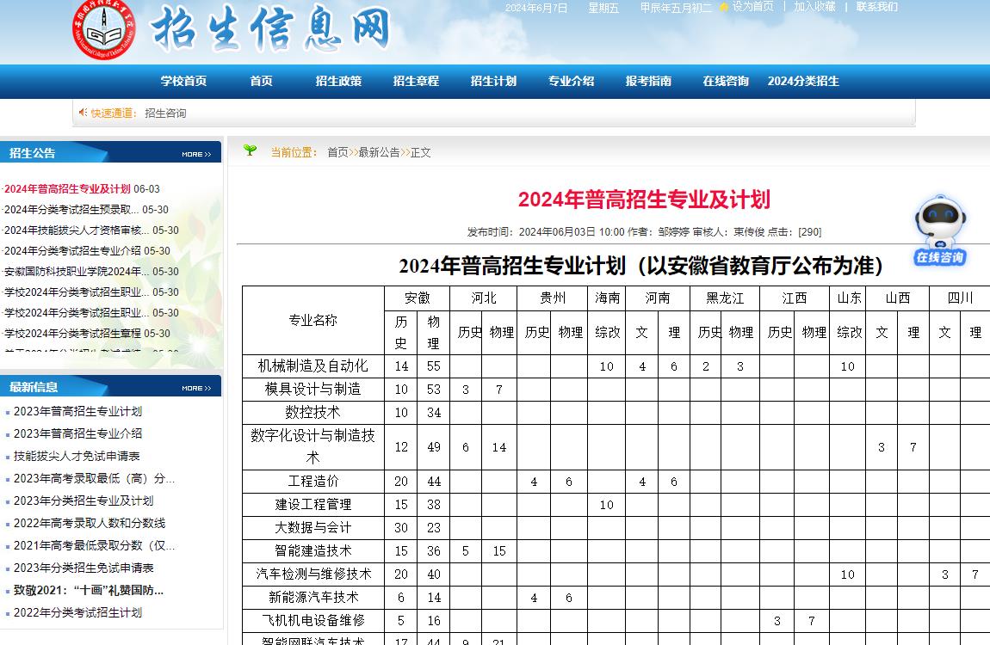This screenshot has width=990, height=645.
Task: Click the 数控技术 row name
Action: (313, 412)
